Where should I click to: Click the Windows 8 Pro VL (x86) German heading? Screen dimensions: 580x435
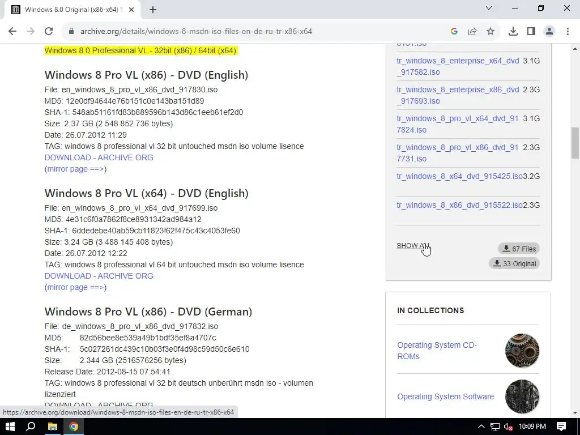(x=148, y=312)
